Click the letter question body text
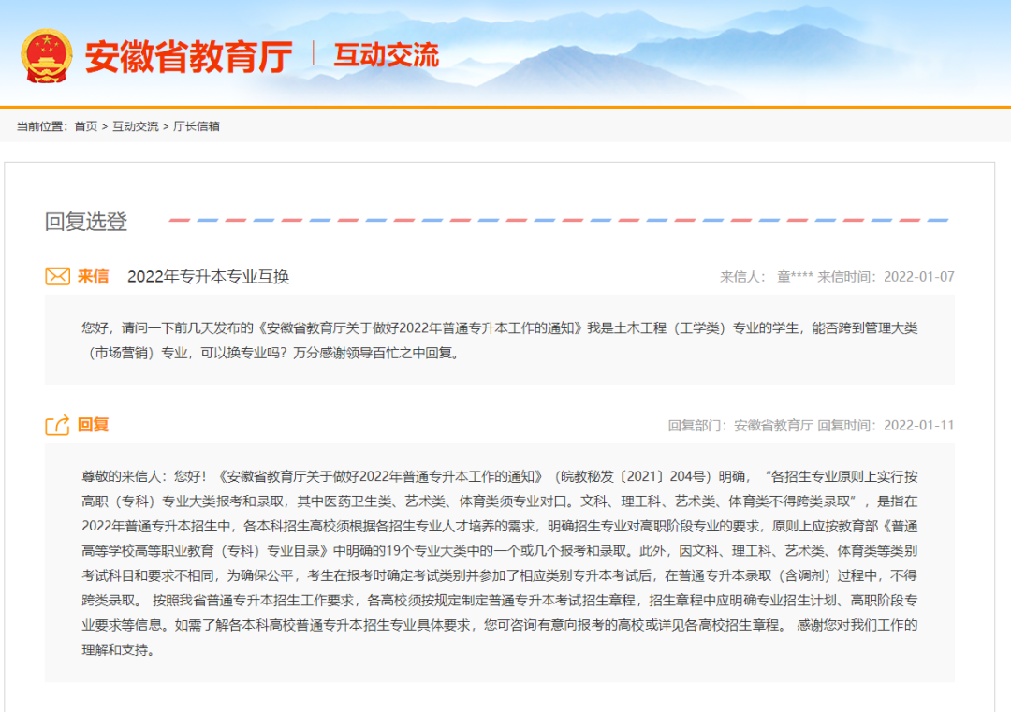This screenshot has height=712, width=1011. pos(499,341)
